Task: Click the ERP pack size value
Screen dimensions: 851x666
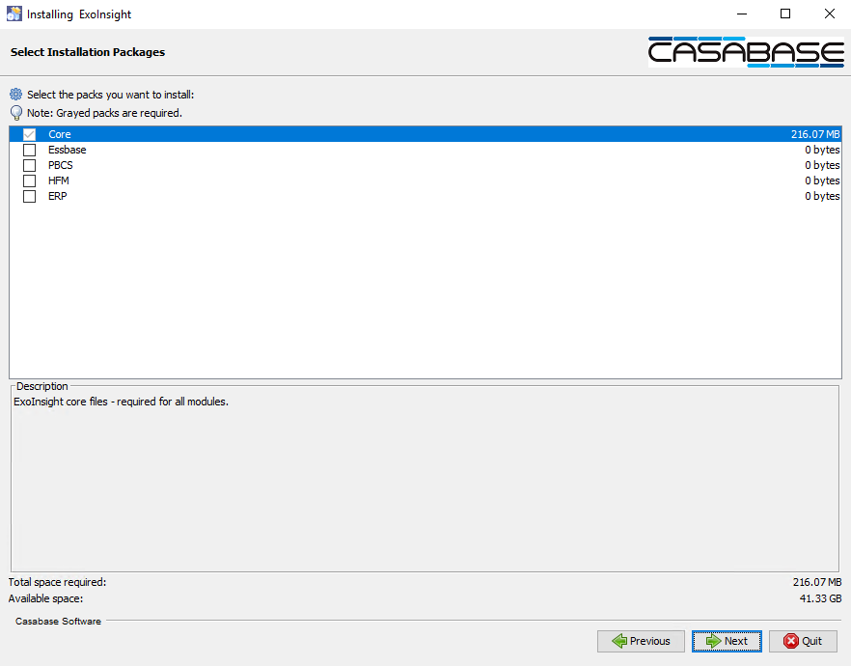Action: (x=822, y=197)
